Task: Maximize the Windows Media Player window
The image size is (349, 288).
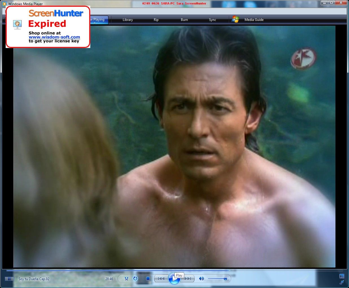Action: click(332, 3)
